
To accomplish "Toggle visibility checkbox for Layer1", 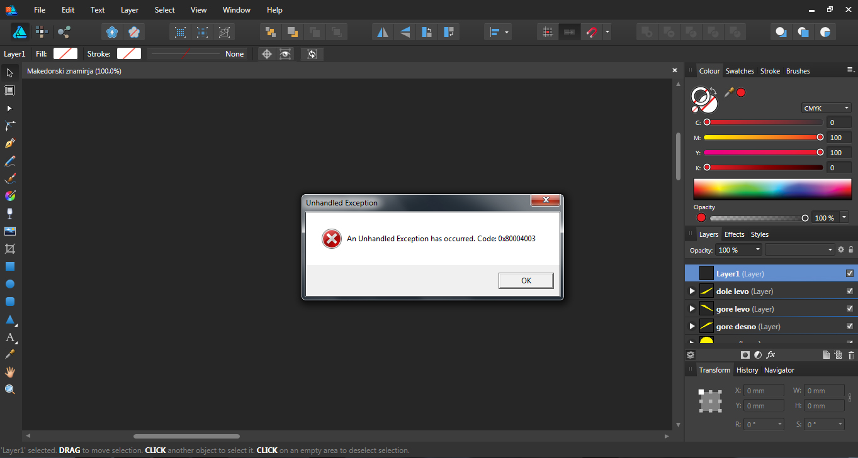I will click(x=850, y=273).
